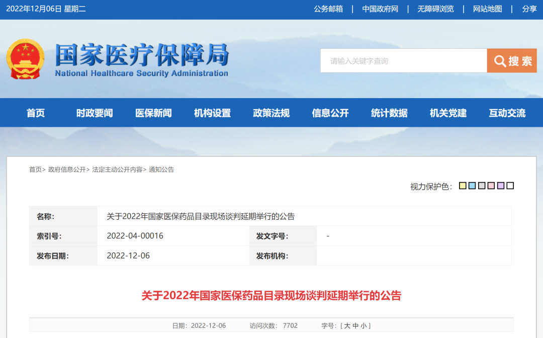The height and width of the screenshot is (338, 543).
Task: Click visit count 7702
Action: click(x=290, y=325)
